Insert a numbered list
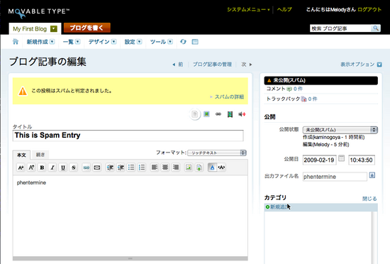The width and height of the screenshot is (390, 264). (x=142, y=167)
